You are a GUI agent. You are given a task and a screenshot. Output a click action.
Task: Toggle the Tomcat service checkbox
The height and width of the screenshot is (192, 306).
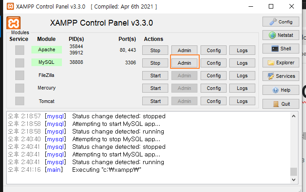click(x=20, y=101)
